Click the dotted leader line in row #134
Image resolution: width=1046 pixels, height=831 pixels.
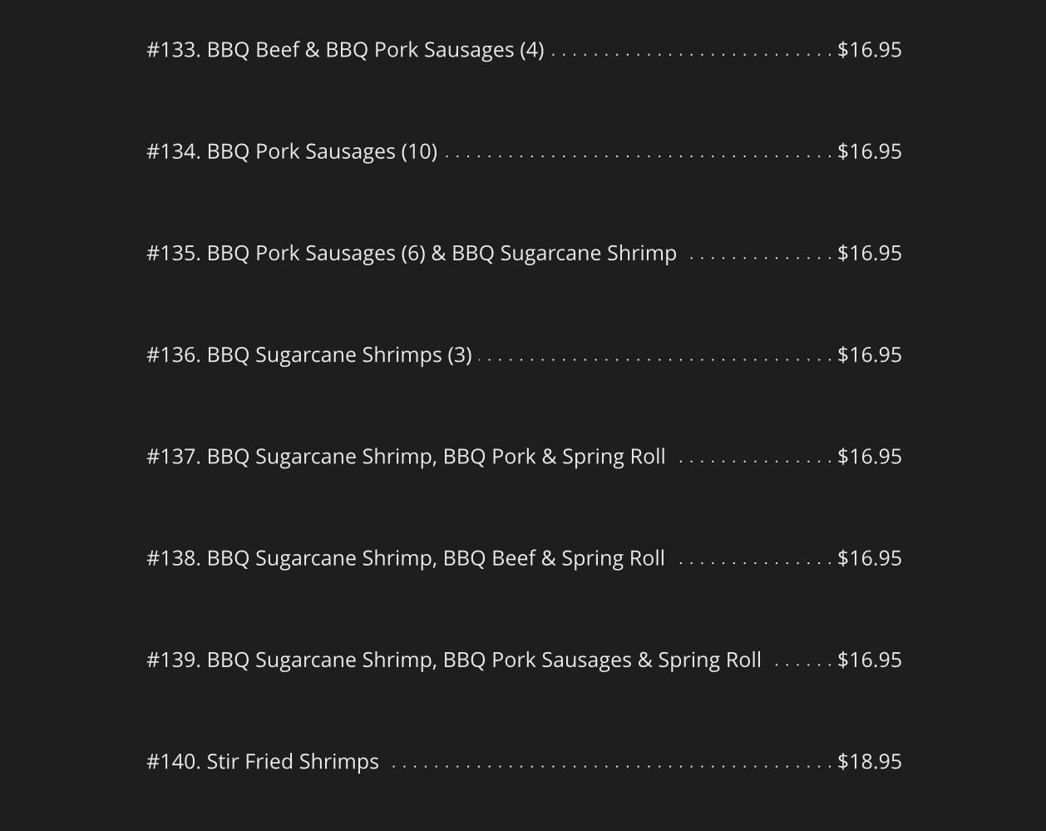(x=638, y=156)
